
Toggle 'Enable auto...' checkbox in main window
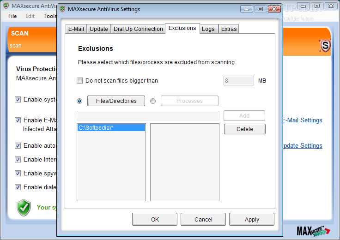[18, 145]
